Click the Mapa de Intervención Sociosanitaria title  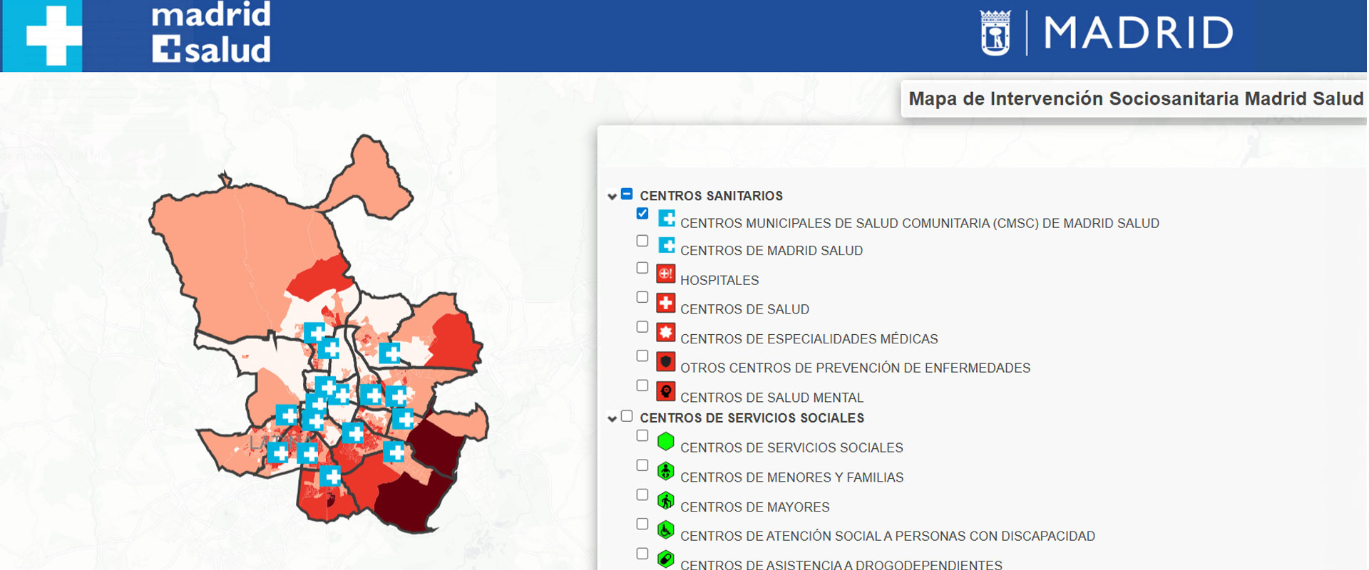click(x=1135, y=99)
